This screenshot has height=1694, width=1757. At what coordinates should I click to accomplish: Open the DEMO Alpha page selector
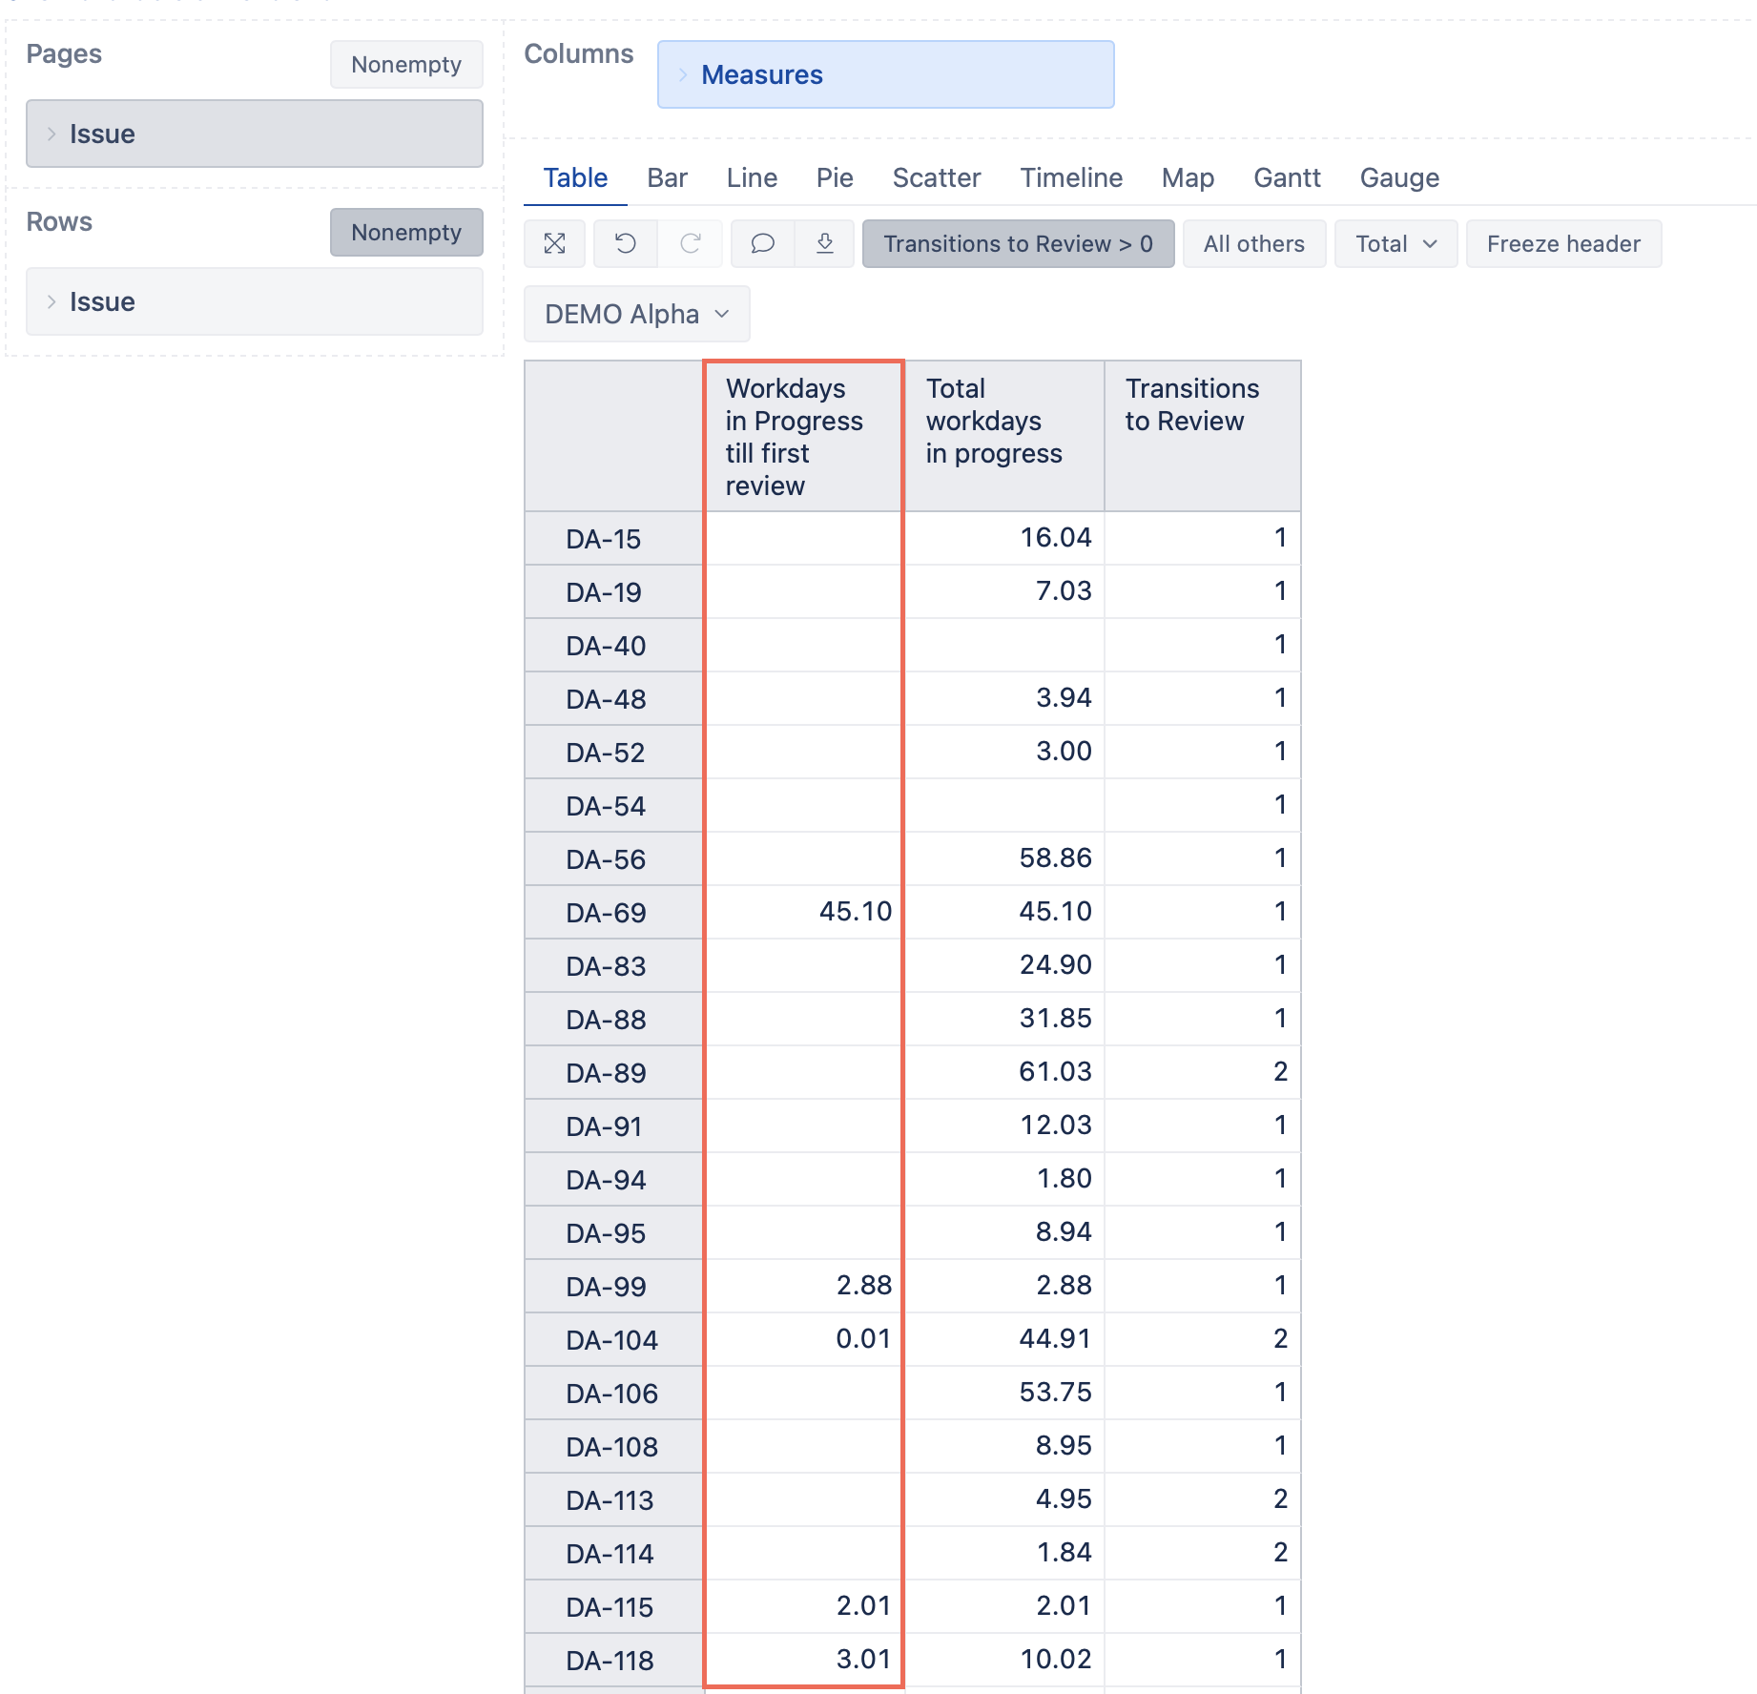636,313
